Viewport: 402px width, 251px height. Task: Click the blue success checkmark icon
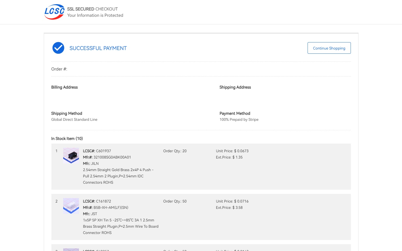tap(58, 48)
